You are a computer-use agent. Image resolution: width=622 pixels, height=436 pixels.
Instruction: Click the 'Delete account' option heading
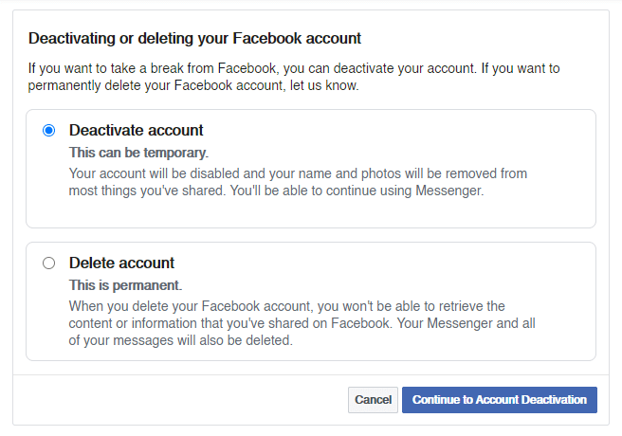[121, 263]
